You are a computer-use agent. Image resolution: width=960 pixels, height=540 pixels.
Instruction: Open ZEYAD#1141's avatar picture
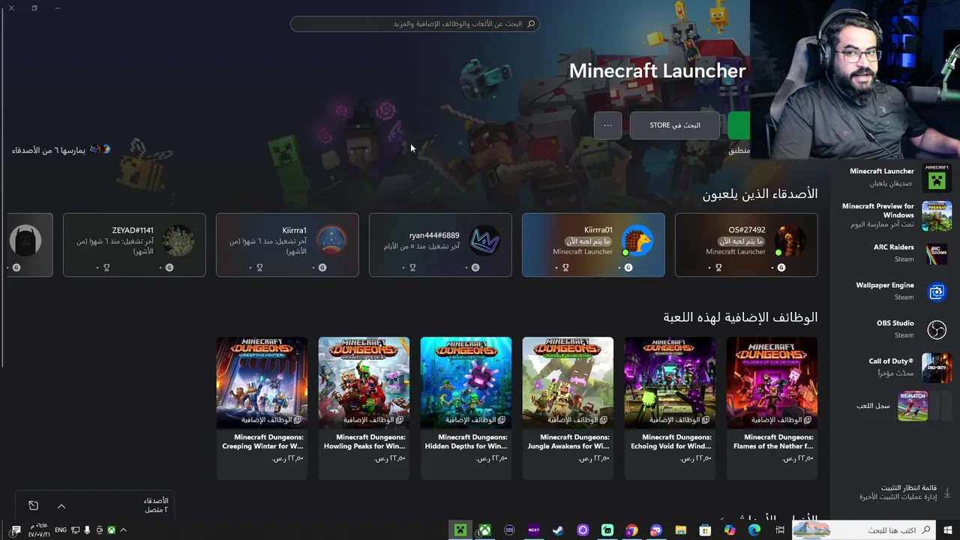coord(178,241)
